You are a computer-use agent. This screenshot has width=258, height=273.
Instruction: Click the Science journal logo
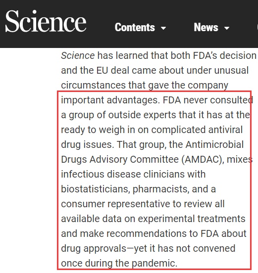click(46, 21)
